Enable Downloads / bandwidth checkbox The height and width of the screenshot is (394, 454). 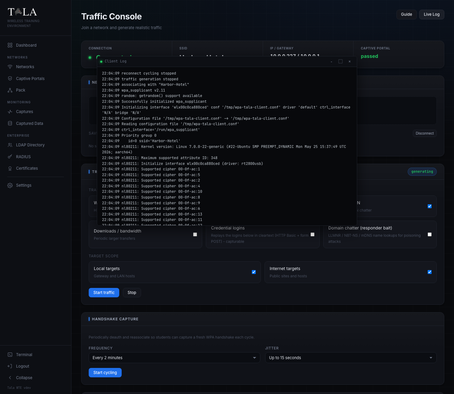(195, 234)
